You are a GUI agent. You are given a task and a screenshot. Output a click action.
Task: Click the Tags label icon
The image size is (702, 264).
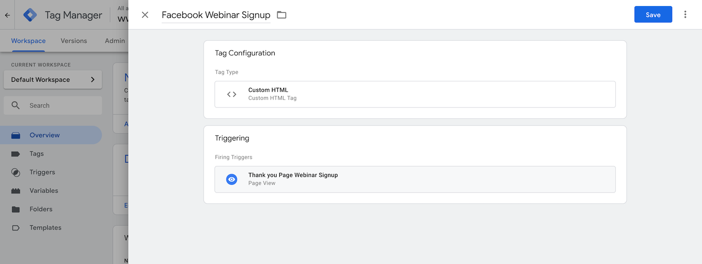click(x=15, y=154)
